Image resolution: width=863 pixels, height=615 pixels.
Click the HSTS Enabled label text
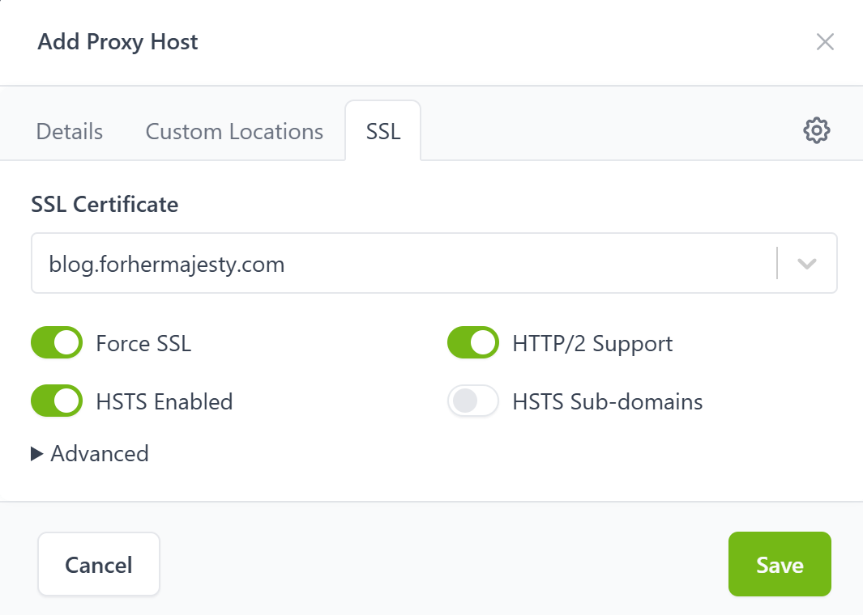click(164, 402)
